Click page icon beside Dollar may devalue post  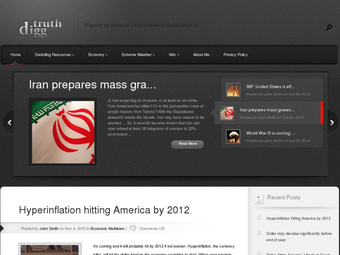coord(260,233)
